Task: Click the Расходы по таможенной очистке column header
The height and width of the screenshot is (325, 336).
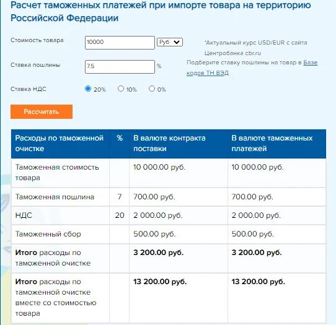Action: [x=60, y=143]
